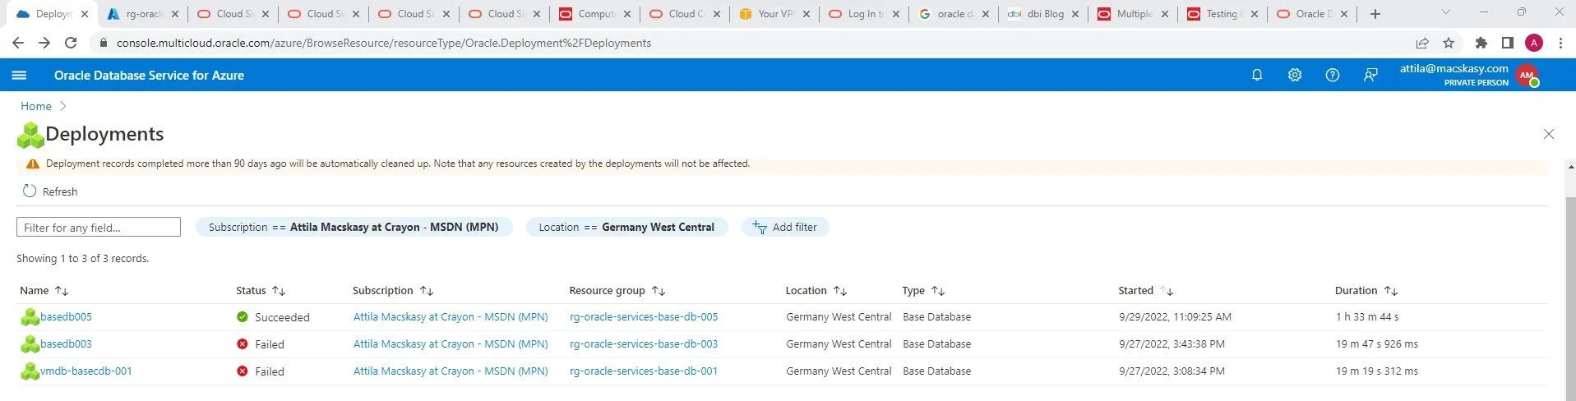The width and height of the screenshot is (1576, 401).
Task: Sort by the Resource group column
Action: (x=659, y=291)
